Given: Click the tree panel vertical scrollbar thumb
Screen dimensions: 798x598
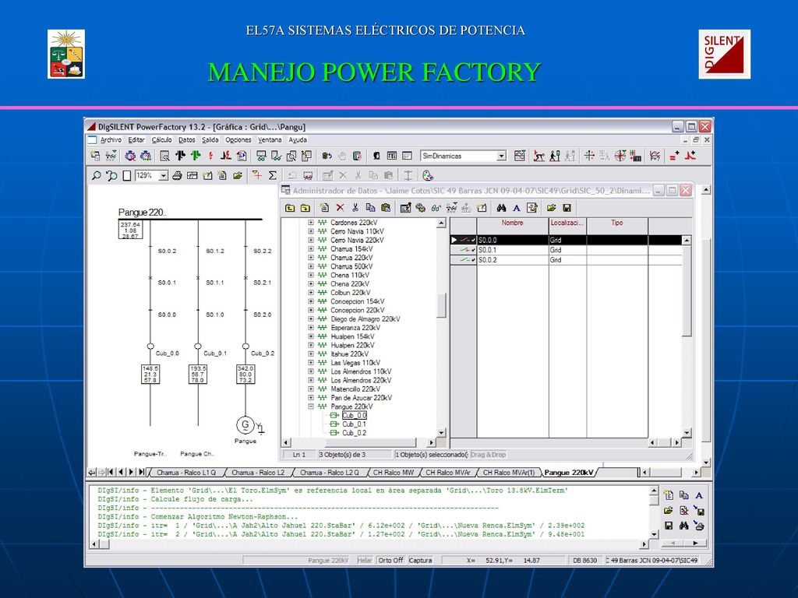Looking at the screenshot, I should coord(441,305).
